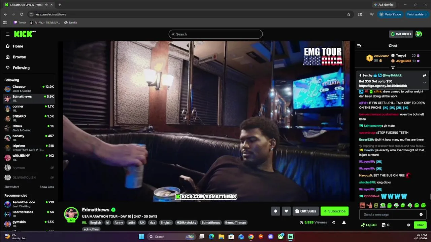
Task: Select the HStikkytokky stream tag
Action: 186,223
